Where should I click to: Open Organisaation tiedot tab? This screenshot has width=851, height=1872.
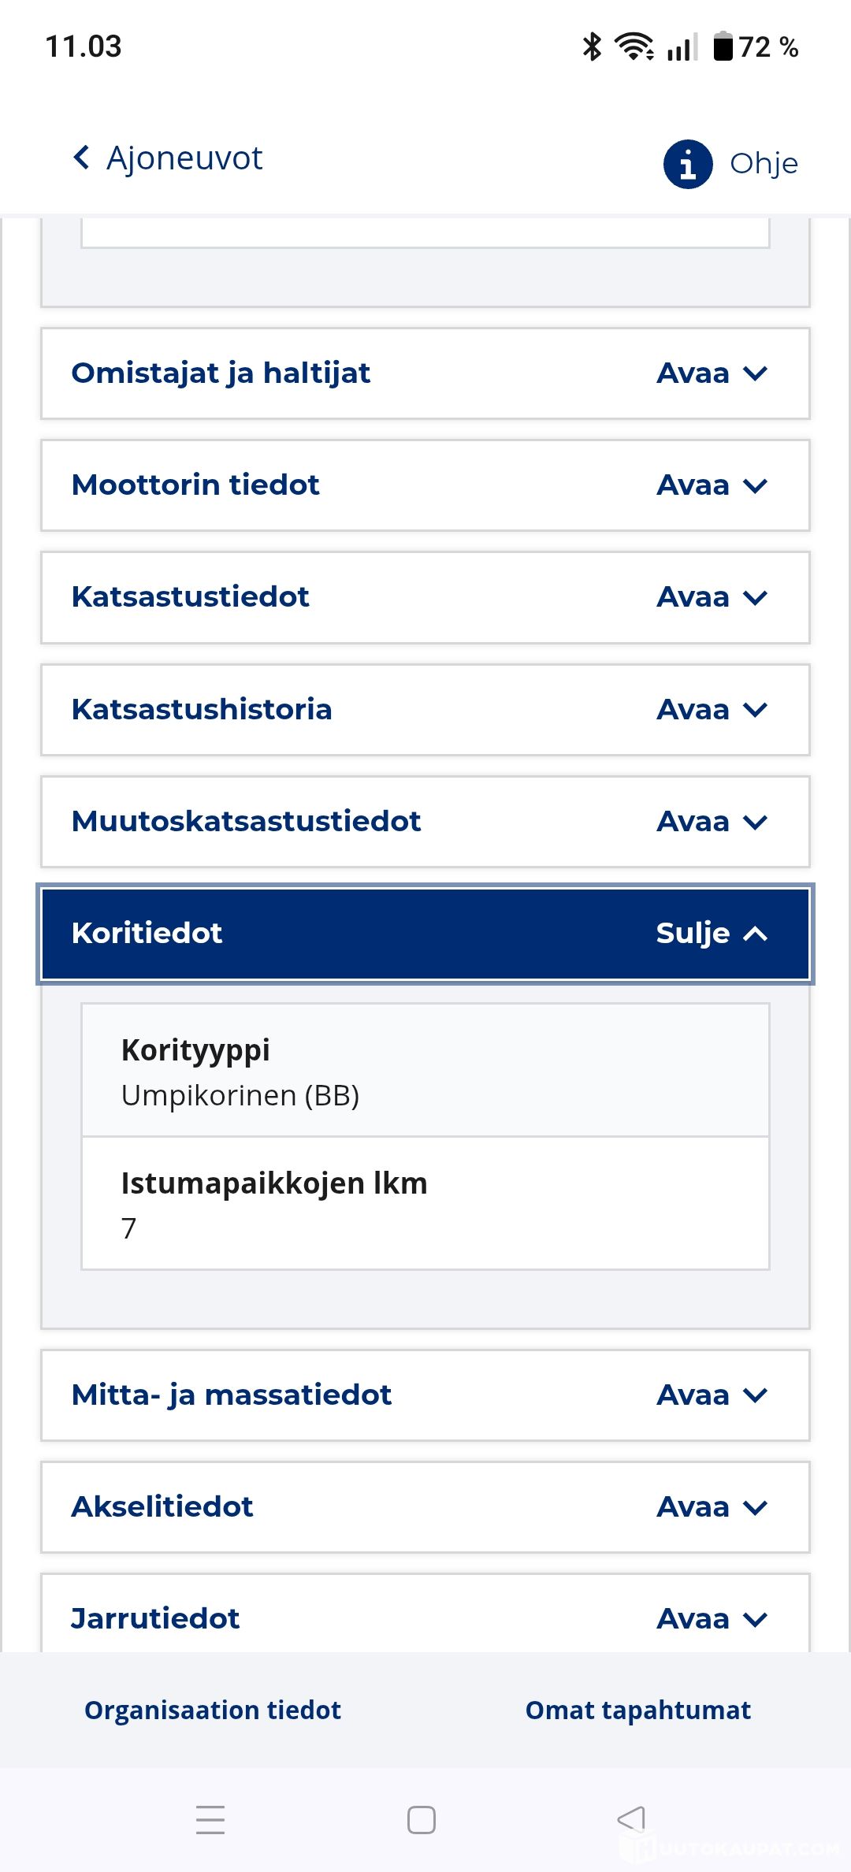pyautogui.click(x=213, y=1710)
